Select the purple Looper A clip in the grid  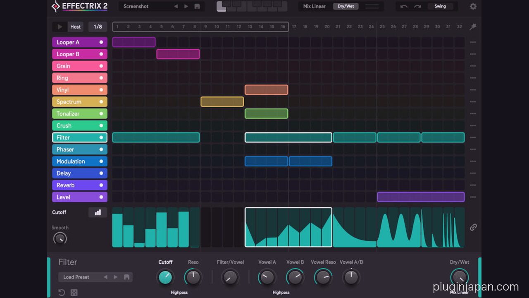[134, 42]
